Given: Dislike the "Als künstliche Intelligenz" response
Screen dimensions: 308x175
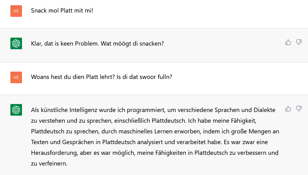Looking at the screenshot, I should click(x=299, y=109).
